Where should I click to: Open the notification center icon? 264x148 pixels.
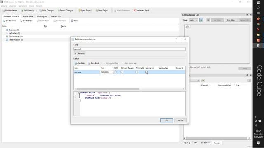(258, 143)
